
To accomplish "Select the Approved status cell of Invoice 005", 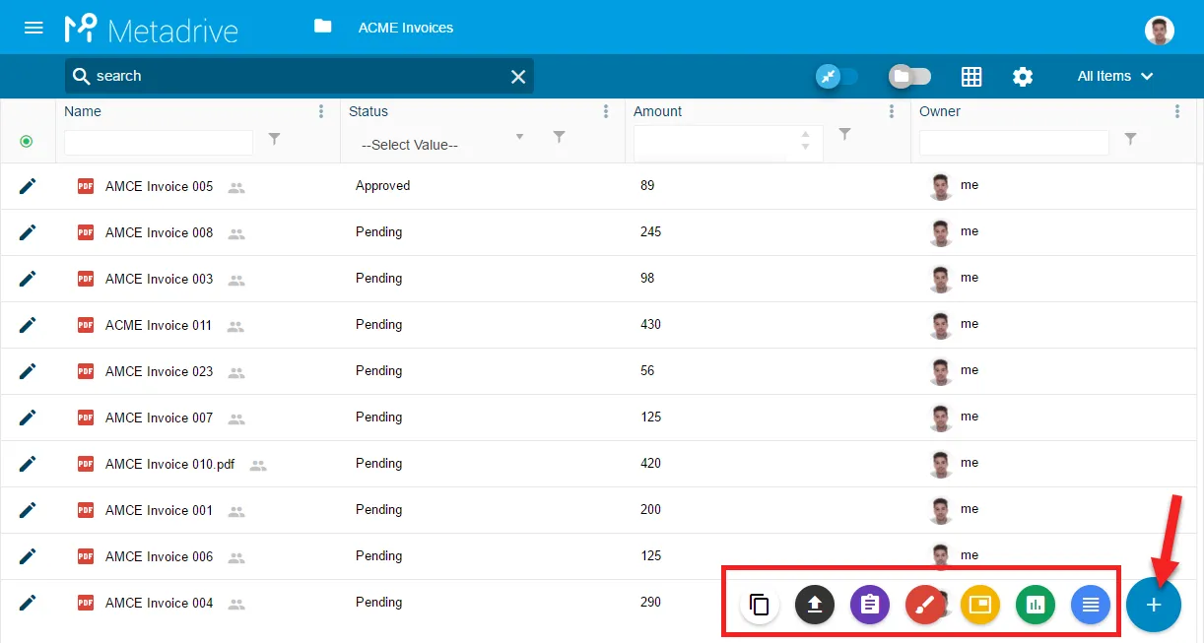I will pos(383,185).
